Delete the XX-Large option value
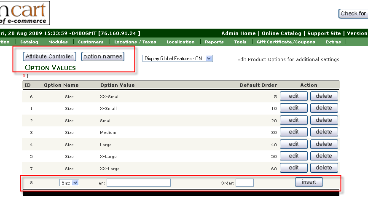368x198 pixels. coord(324,168)
